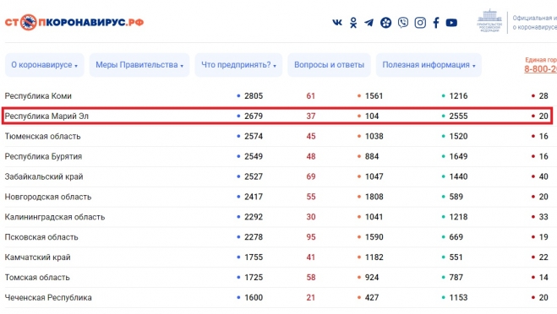Click deaths value 14 in Томская row
The width and height of the screenshot is (557, 314).
coord(543,278)
